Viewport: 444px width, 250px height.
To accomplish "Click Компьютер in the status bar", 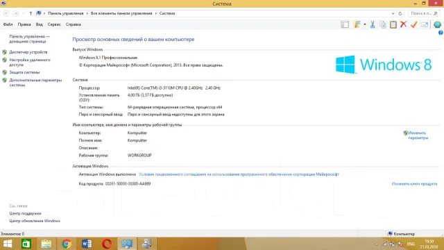I will coord(401,234).
